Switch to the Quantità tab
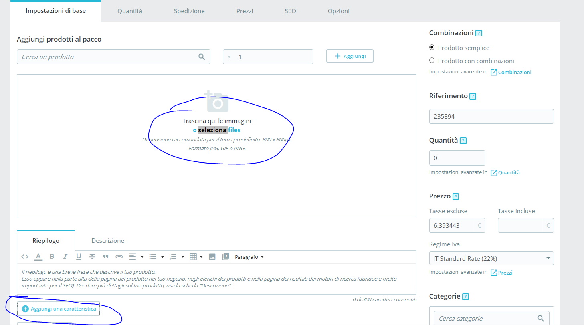 [130, 11]
